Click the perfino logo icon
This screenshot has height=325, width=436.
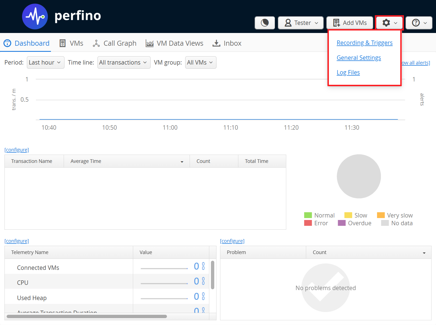35,17
